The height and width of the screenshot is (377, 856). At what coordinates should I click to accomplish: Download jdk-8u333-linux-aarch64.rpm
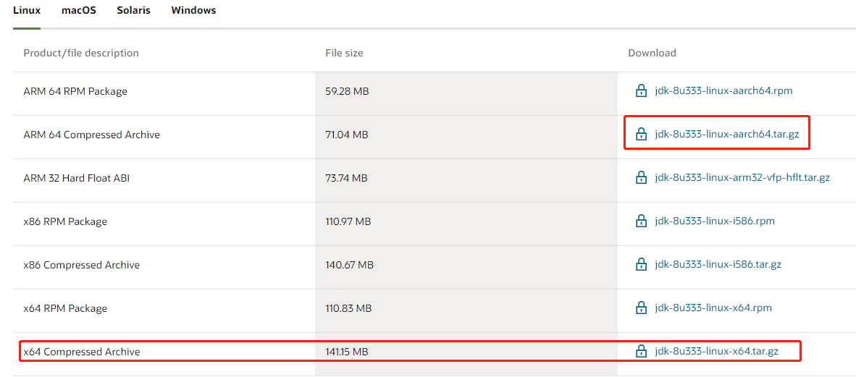pos(723,91)
